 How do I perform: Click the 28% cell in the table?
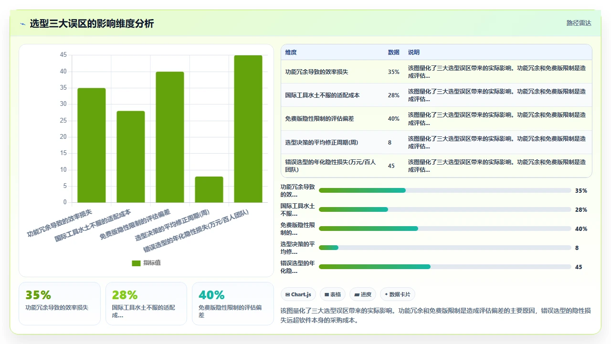(394, 95)
